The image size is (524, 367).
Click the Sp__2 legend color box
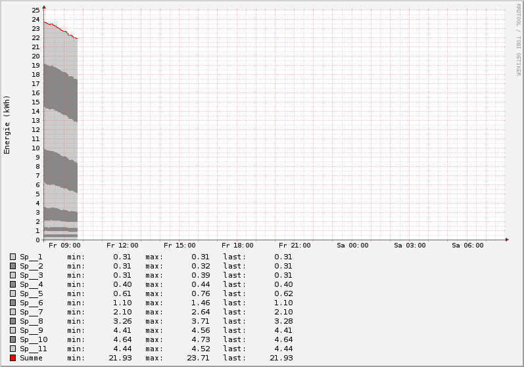point(12,266)
